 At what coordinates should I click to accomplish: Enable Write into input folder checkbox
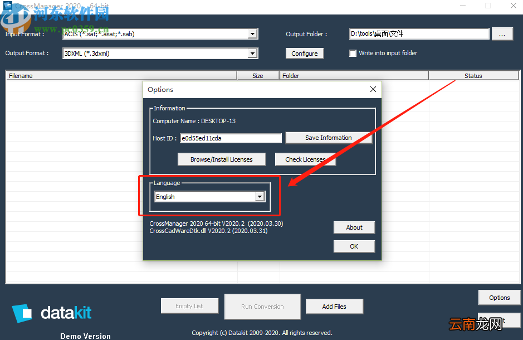tap(353, 54)
